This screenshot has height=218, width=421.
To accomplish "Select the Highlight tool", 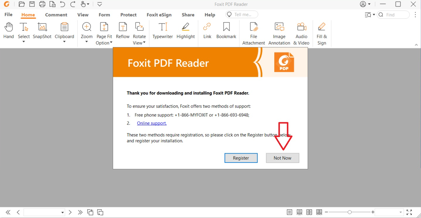I will pyautogui.click(x=186, y=31).
